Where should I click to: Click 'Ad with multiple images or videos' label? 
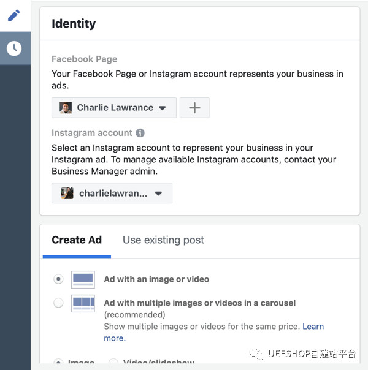(x=199, y=303)
